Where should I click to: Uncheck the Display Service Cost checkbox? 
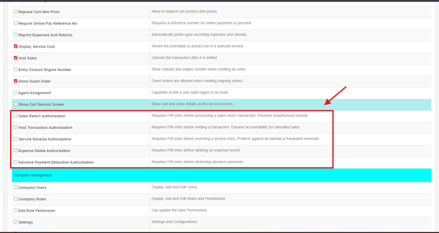[x=16, y=46]
